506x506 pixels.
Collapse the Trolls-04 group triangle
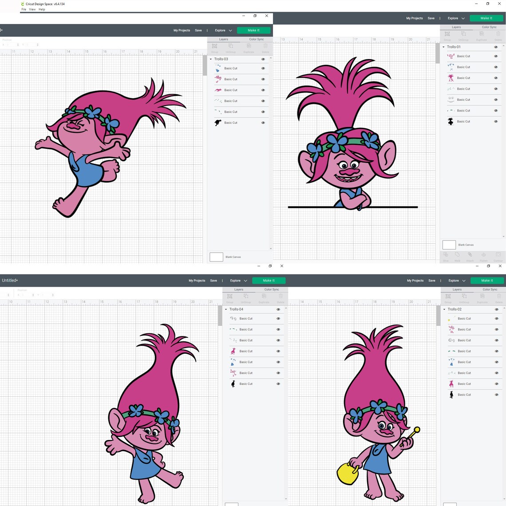point(226,309)
